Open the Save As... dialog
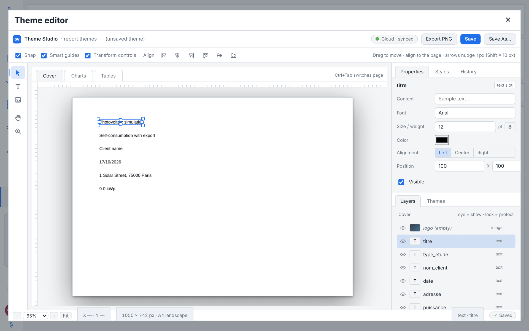Screen dimensions: 529x331 pos(500,39)
